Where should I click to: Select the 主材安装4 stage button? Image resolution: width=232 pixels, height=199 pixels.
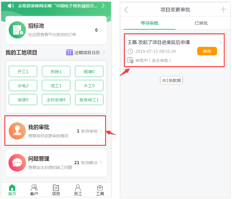pos(56,99)
